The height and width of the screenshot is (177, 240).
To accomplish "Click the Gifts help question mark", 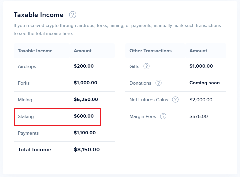I will (146, 66).
